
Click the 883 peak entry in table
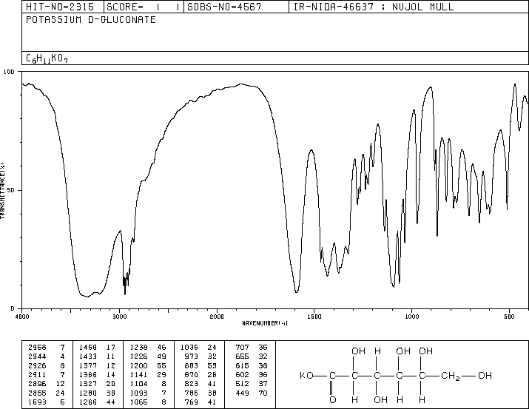[201, 365]
